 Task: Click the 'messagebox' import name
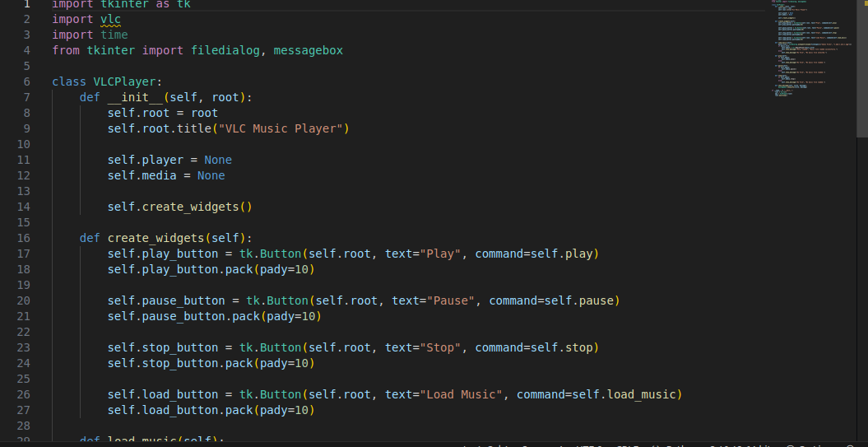coord(309,50)
